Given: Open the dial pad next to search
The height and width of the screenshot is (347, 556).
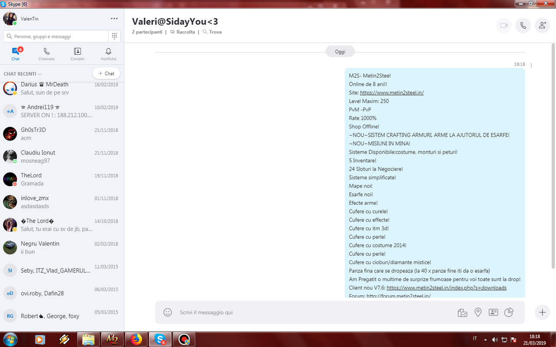Looking at the screenshot, I should pos(114,36).
